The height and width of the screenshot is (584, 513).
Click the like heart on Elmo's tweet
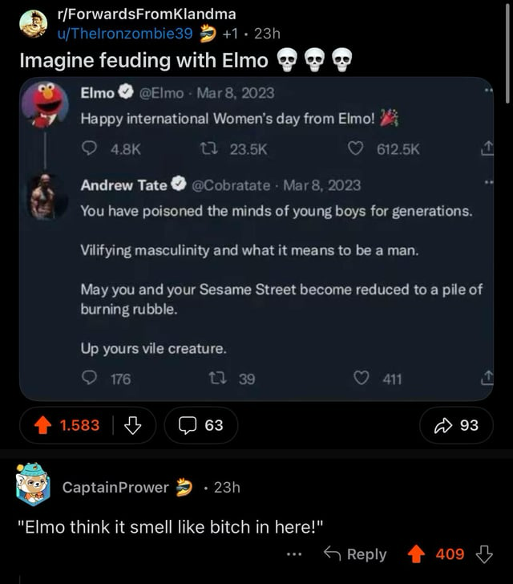(x=355, y=148)
